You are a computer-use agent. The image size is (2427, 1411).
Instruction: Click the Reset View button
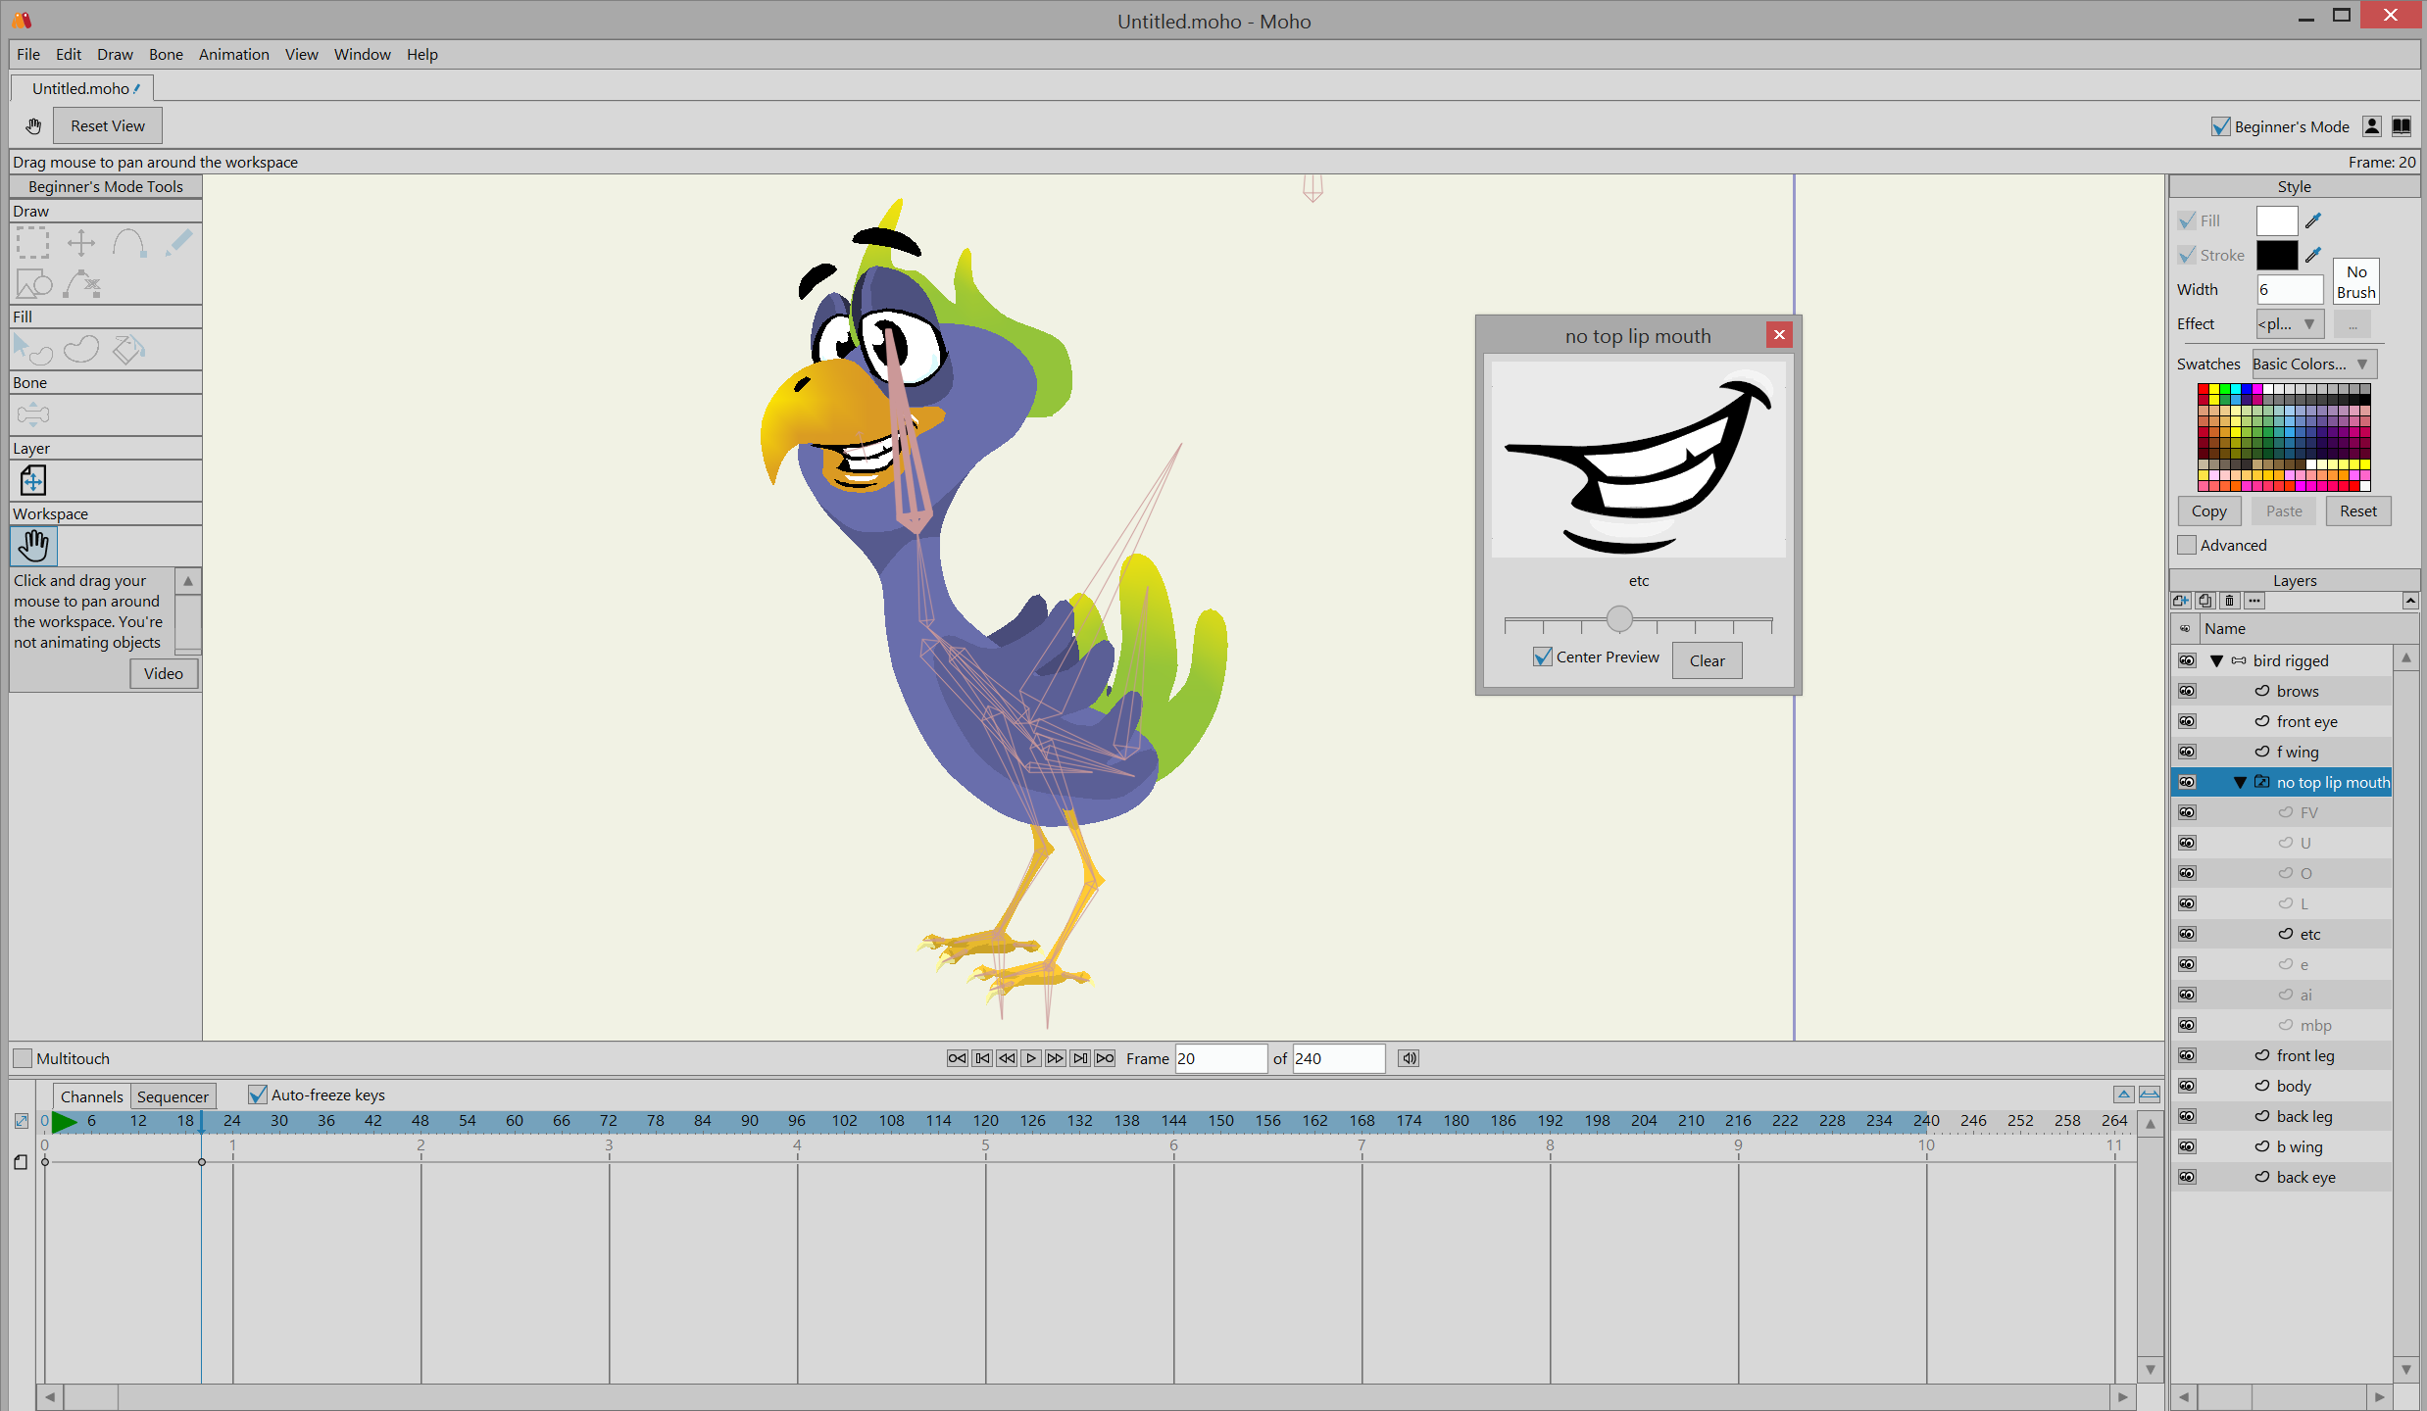tap(107, 125)
